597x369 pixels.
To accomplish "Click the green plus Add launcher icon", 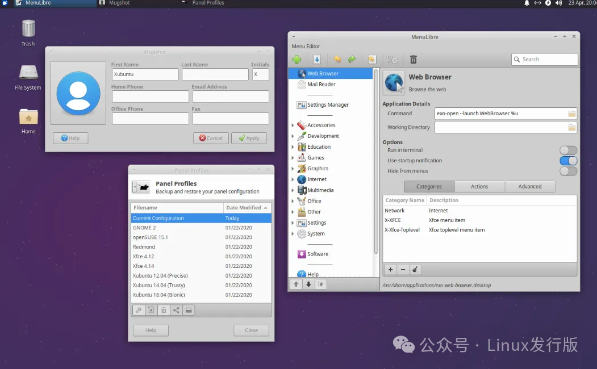I will coord(297,60).
